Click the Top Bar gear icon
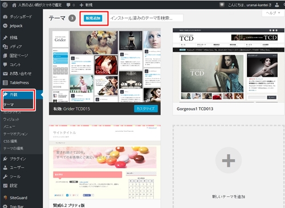The height and width of the screenshot is (208, 285). point(5,206)
